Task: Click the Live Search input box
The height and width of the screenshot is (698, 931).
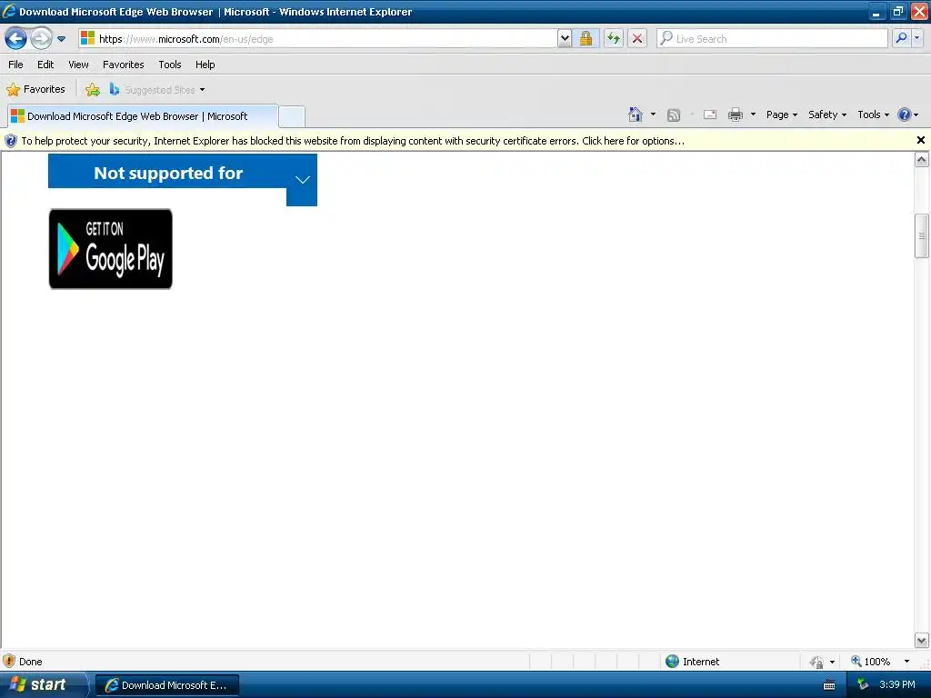Action: (x=772, y=39)
